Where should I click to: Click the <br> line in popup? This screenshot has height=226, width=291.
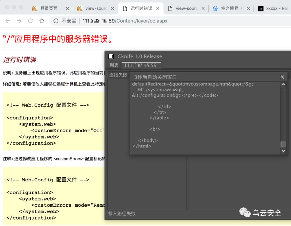point(155,129)
